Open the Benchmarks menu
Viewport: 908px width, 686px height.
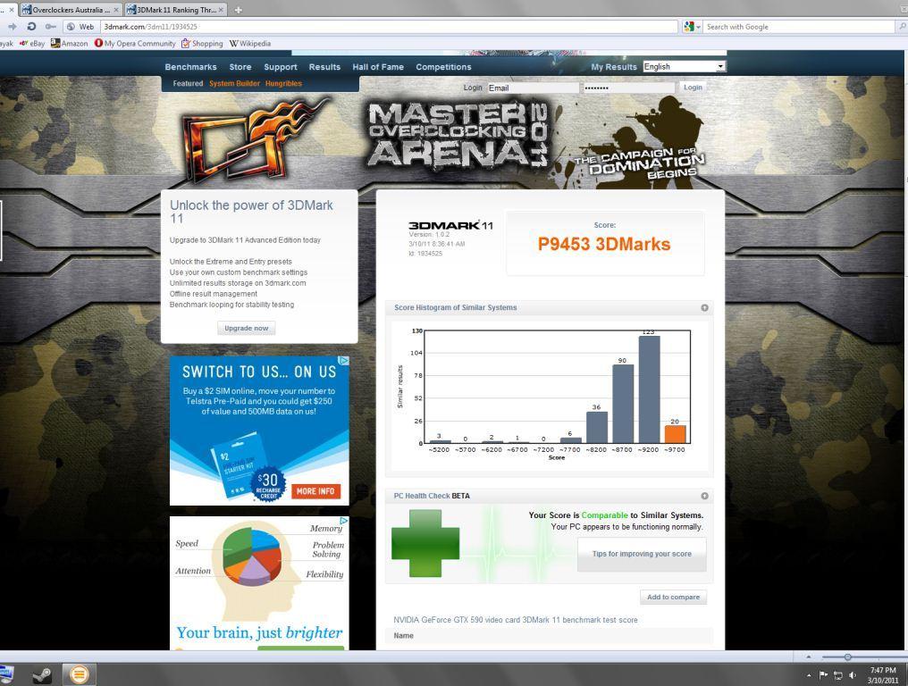(x=190, y=67)
